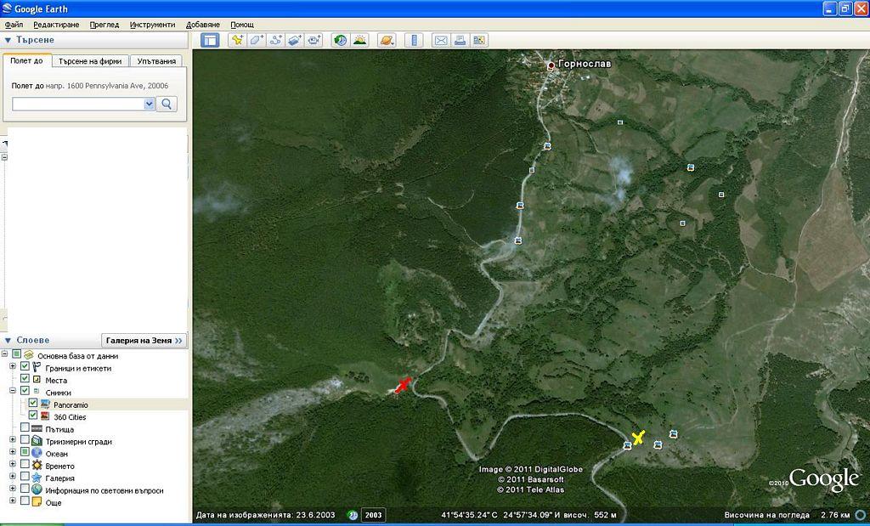Open the planet switcher (Saturn icon)
870x526 pixels.
point(387,40)
